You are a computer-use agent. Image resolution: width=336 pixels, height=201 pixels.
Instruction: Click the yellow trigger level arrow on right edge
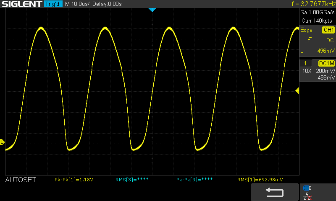point(297,91)
